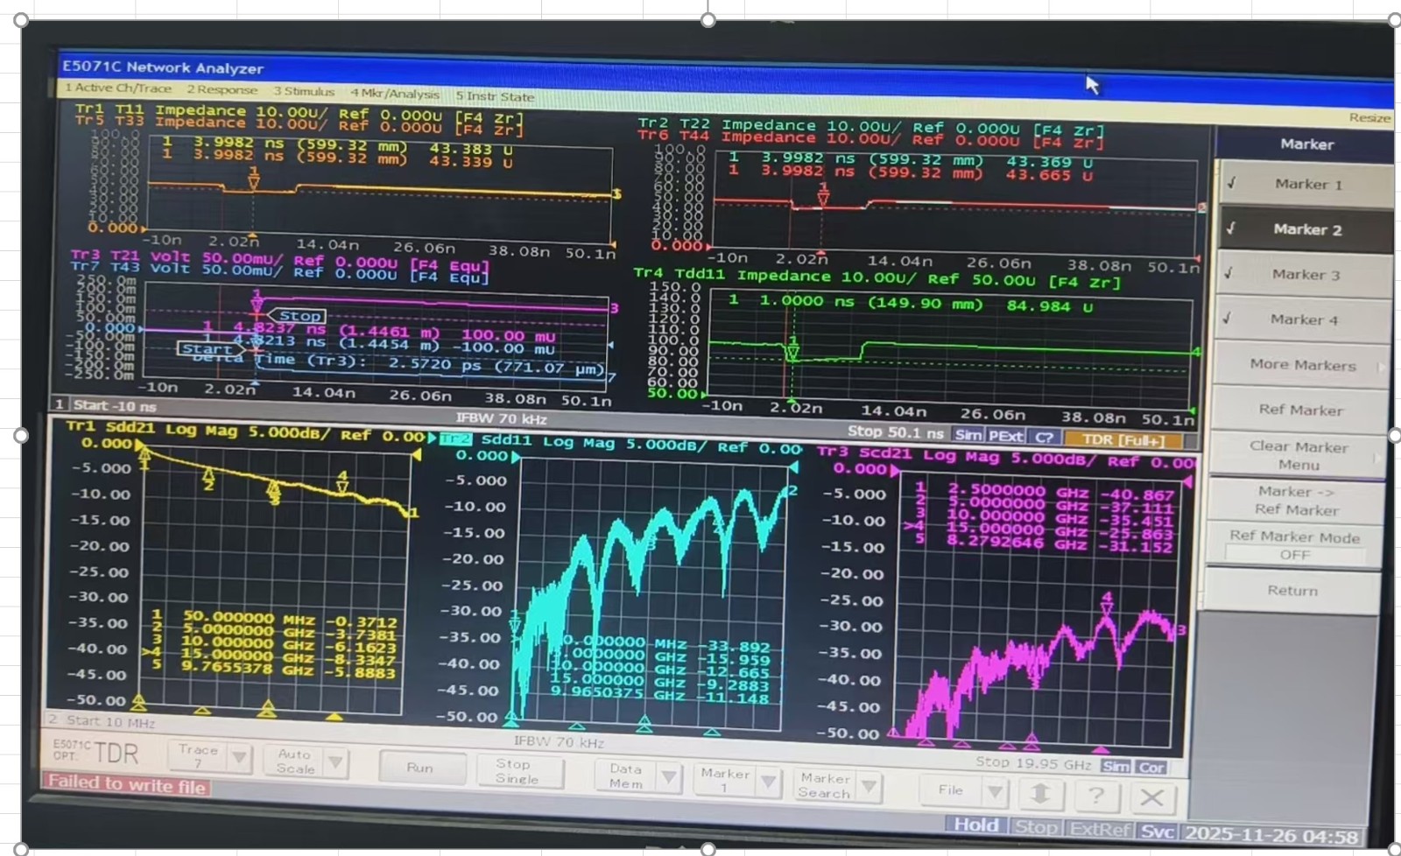This screenshot has width=1401, height=856.
Task: Open the Marker Search dropdown arrow
Action: [x=869, y=786]
